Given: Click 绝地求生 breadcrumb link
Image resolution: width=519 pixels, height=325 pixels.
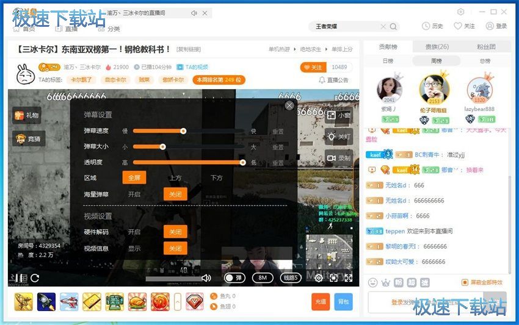Looking at the screenshot, I should (310, 49).
